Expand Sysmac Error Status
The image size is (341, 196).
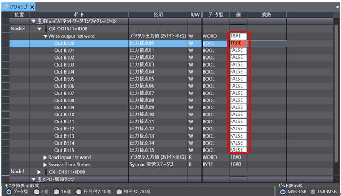coord(45,165)
